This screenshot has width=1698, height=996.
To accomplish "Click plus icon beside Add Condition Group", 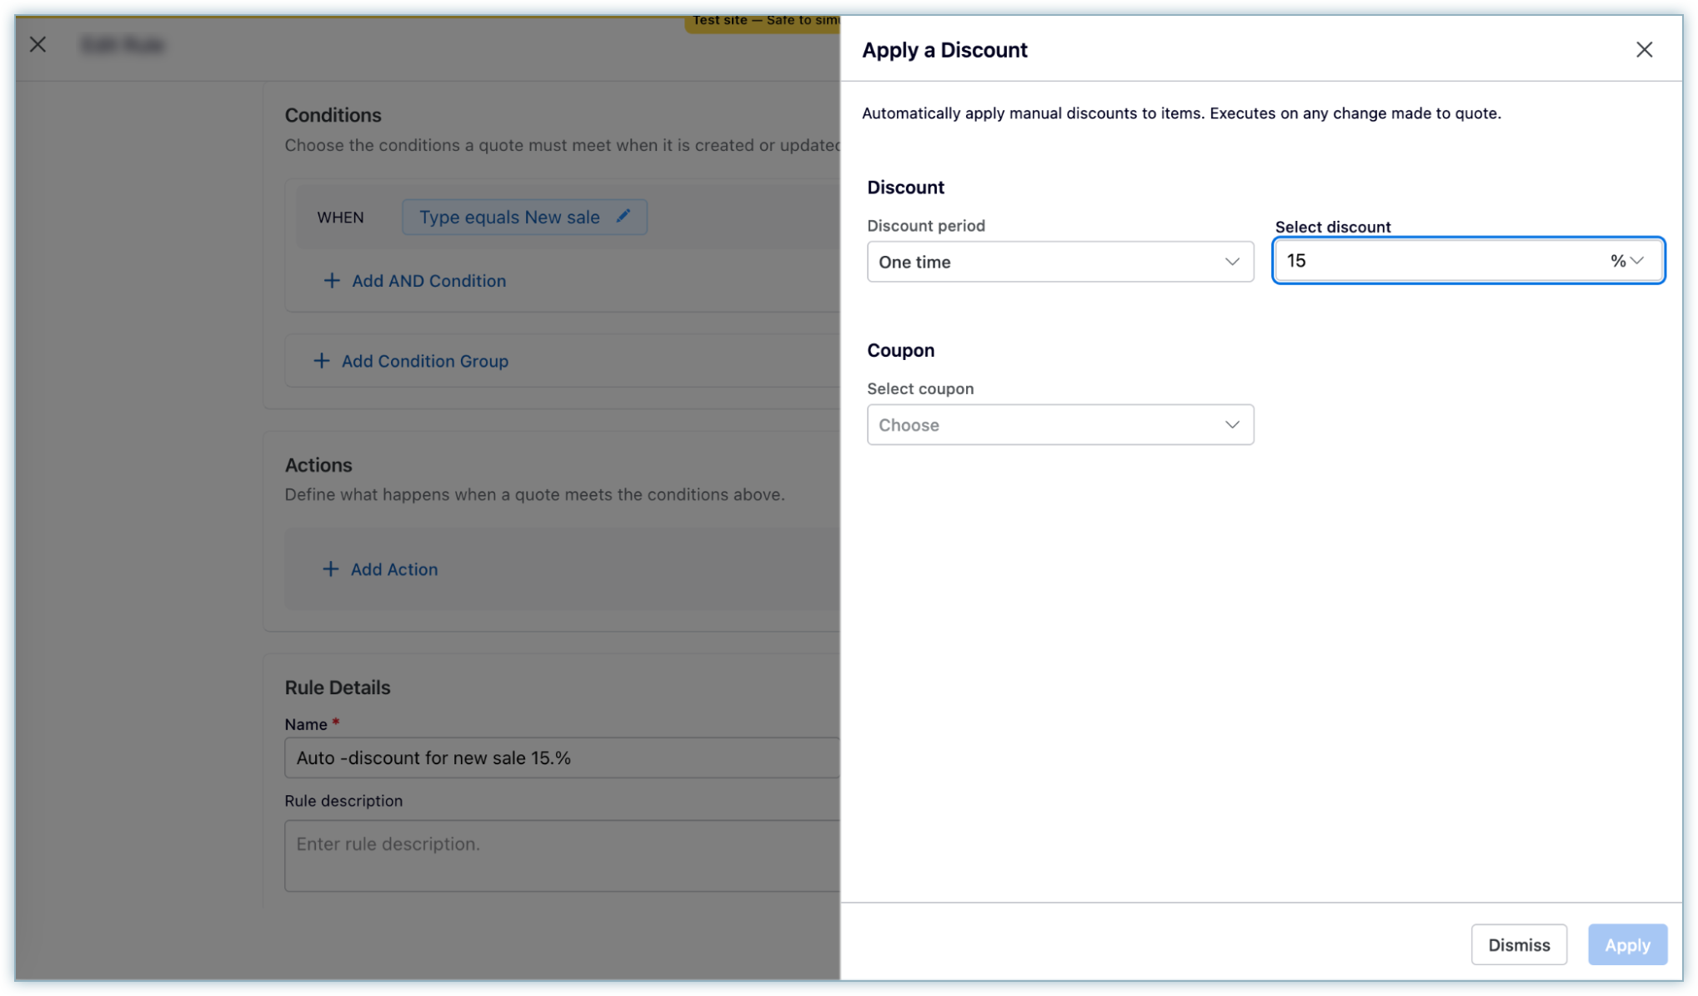I will click(321, 361).
